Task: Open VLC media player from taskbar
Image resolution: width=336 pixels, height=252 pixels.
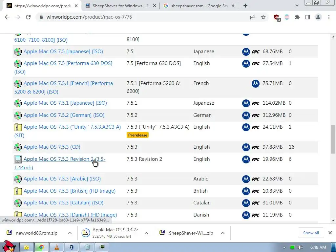Action: tap(56, 247)
